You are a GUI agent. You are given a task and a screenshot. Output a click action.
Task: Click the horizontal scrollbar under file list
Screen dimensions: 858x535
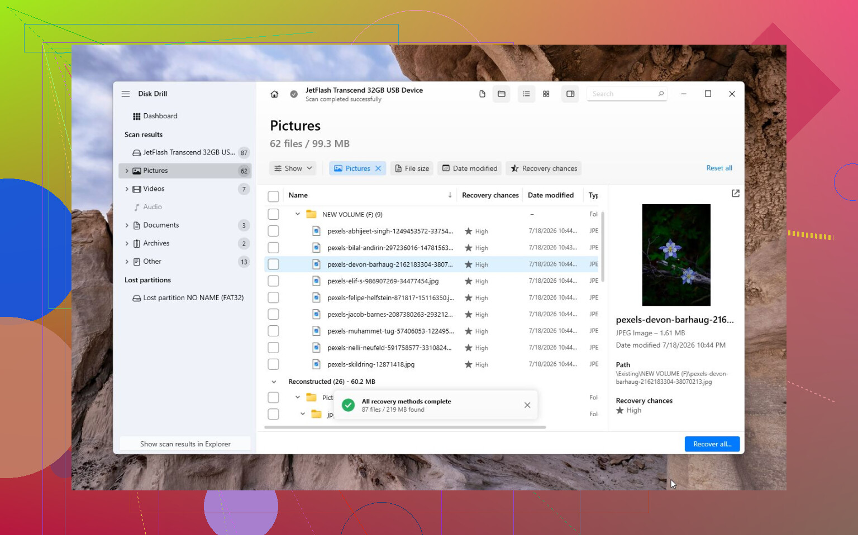pyautogui.click(x=405, y=427)
